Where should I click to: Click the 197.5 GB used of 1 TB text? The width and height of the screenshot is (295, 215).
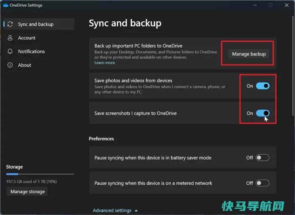tap(32, 181)
